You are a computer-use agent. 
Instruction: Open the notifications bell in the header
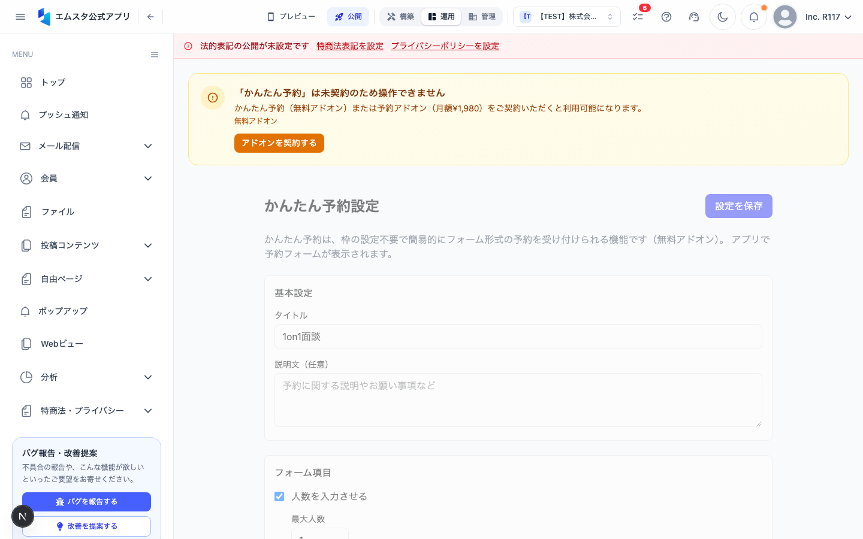tap(754, 17)
